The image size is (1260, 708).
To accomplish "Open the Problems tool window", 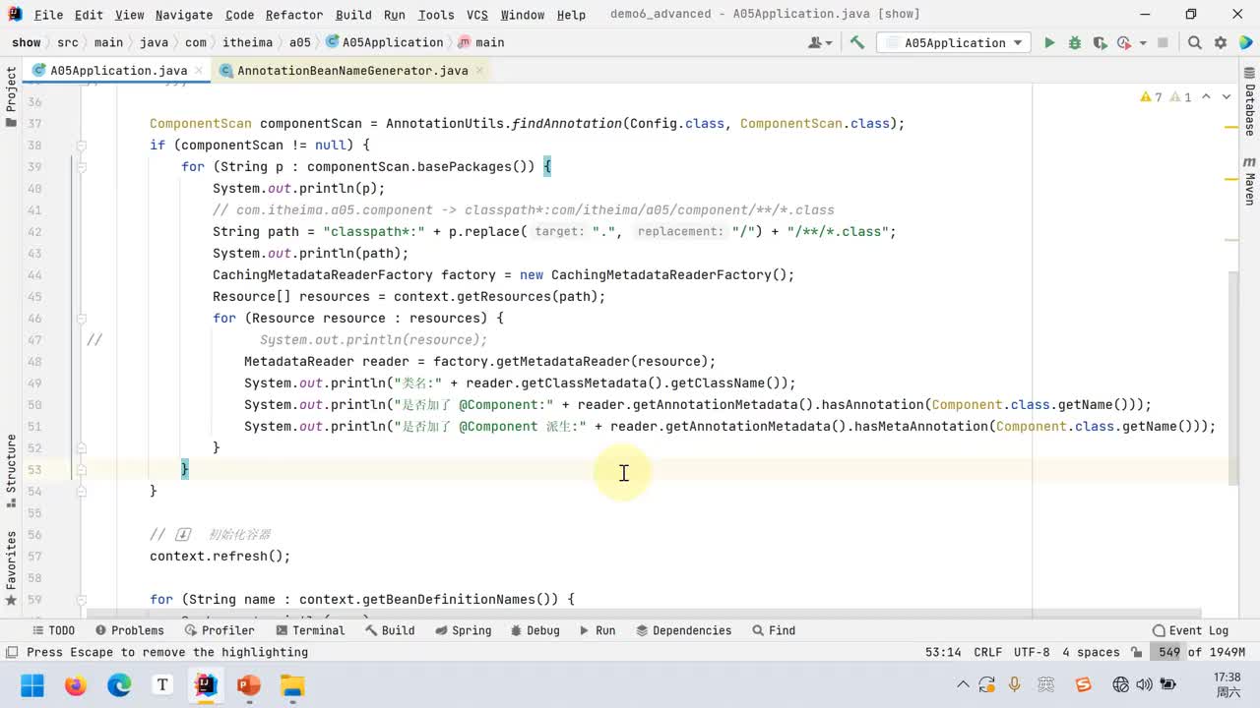I will click(x=129, y=630).
